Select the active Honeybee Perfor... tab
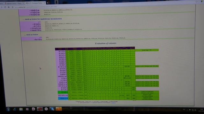Image resolution: width=204 pixels, height=114 pixels. [x=35, y=3]
